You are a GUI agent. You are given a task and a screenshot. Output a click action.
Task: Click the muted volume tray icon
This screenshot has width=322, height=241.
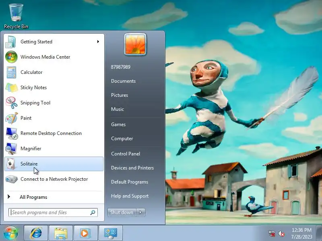(x=281, y=233)
